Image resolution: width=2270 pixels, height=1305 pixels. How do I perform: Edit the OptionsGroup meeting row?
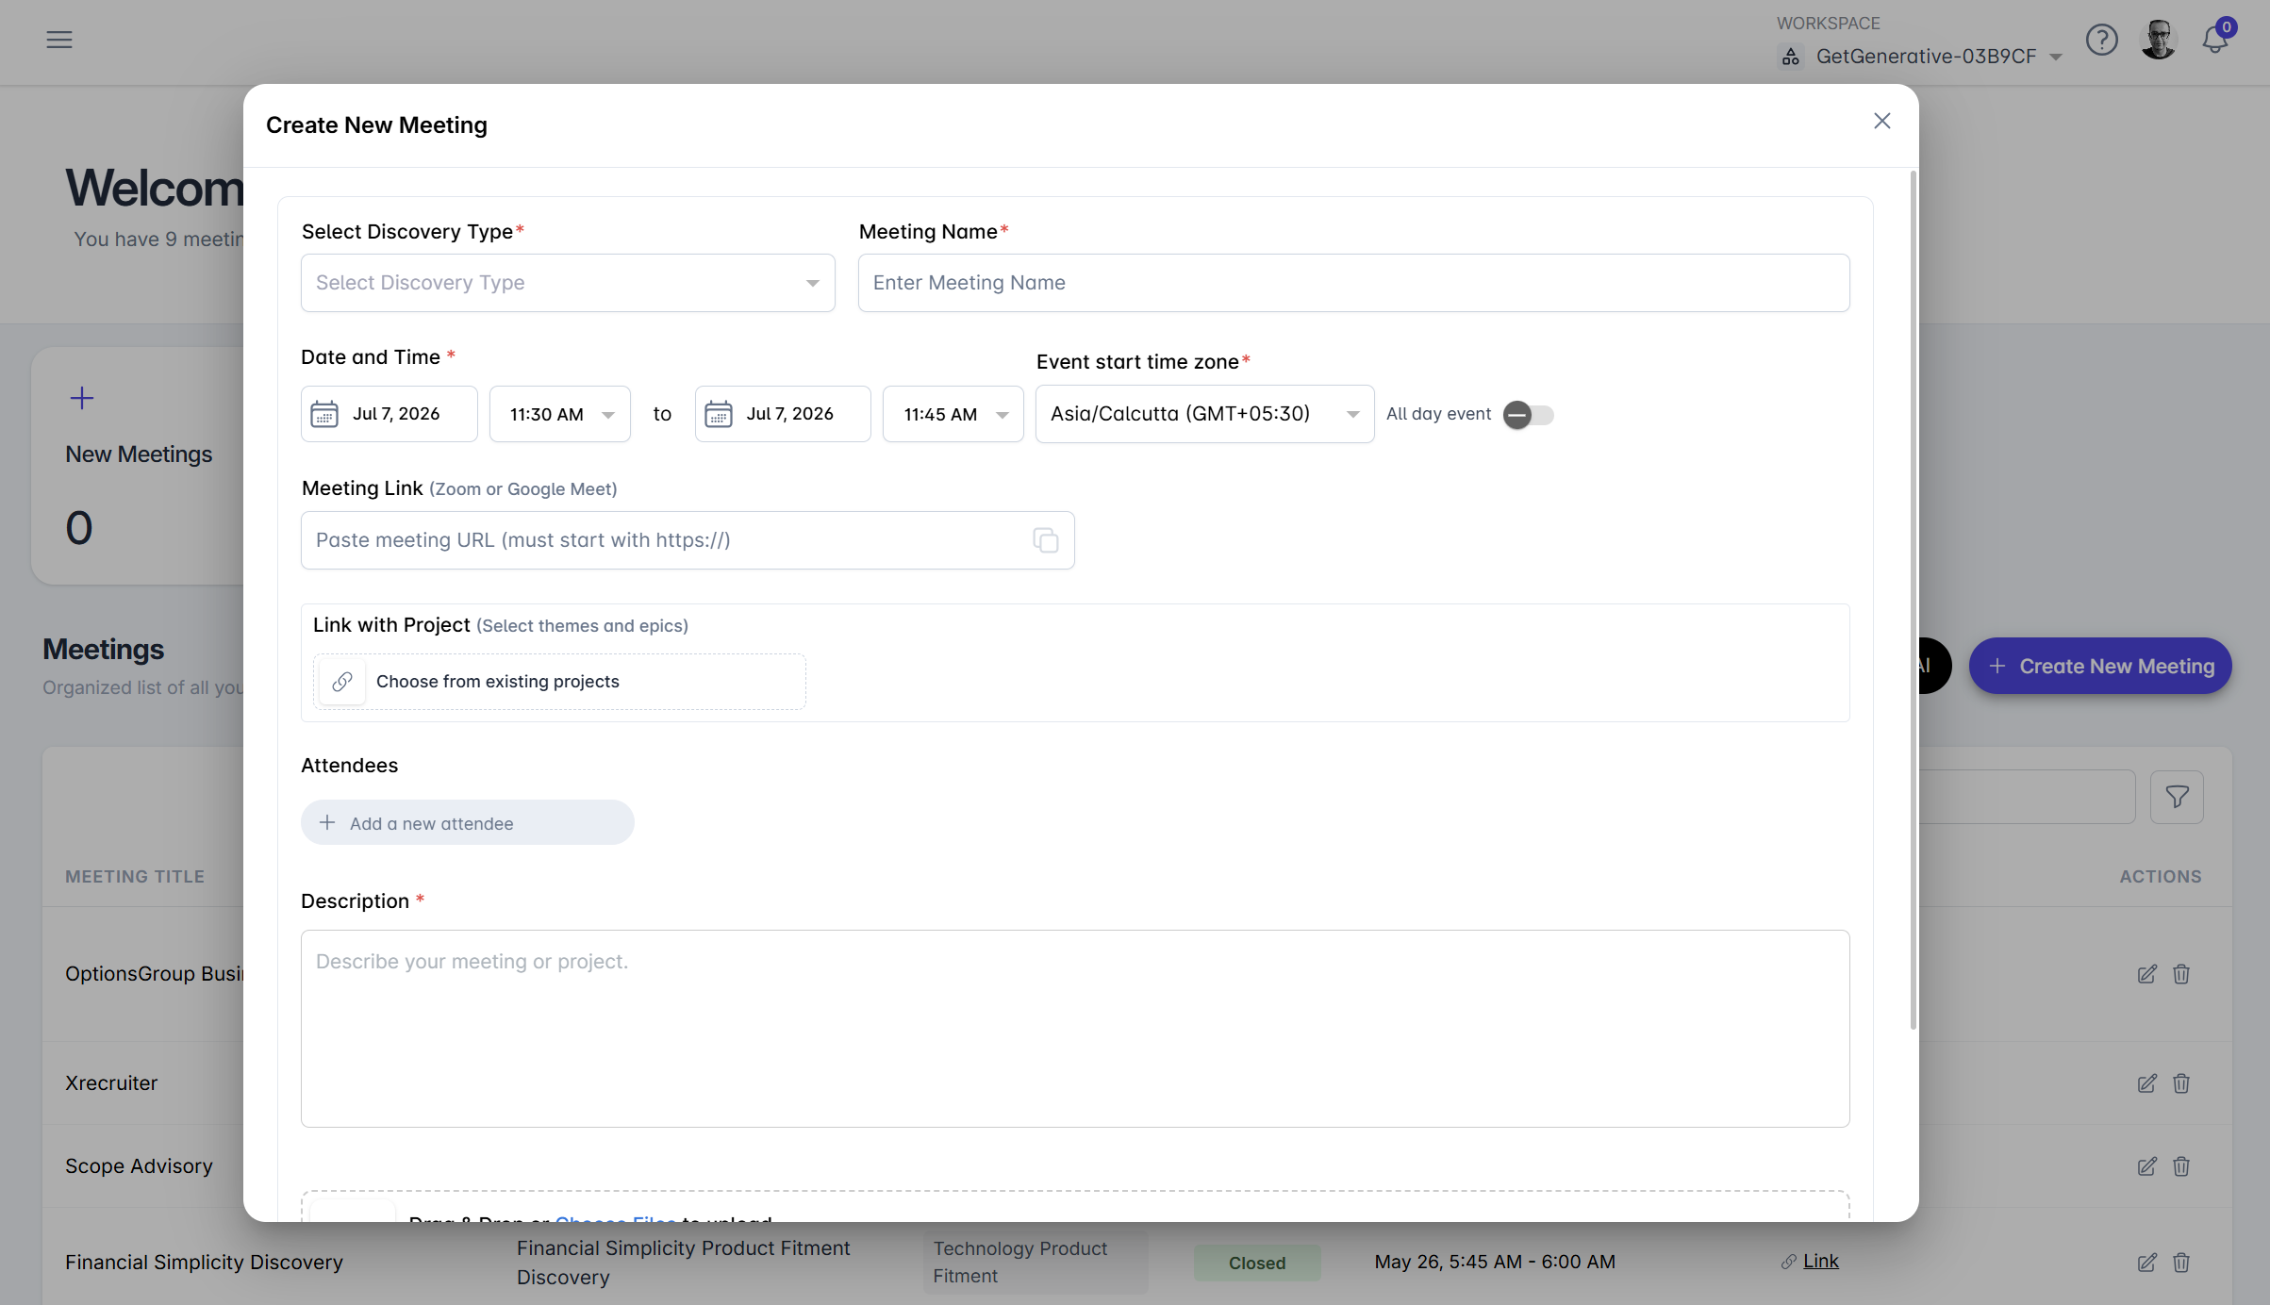click(2146, 974)
